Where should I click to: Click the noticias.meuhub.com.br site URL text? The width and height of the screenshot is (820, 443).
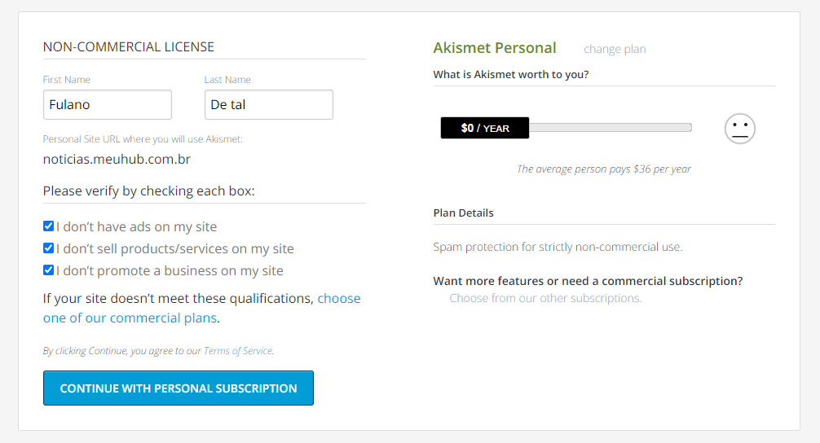[117, 160]
